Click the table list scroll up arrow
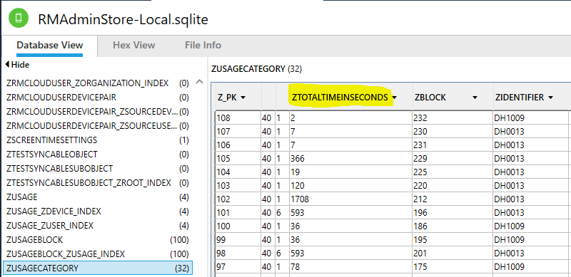This screenshot has height=277, width=571. click(x=199, y=82)
